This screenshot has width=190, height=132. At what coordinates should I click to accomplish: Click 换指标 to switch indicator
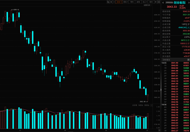[147, 105]
